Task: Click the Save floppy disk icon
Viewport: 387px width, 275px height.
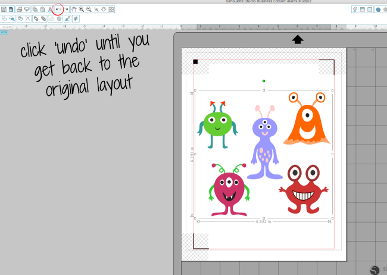Action: tap(4, 10)
